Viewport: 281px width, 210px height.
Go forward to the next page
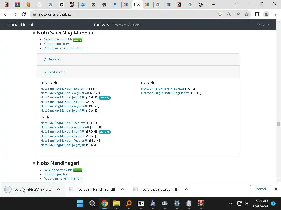pos(15,14)
